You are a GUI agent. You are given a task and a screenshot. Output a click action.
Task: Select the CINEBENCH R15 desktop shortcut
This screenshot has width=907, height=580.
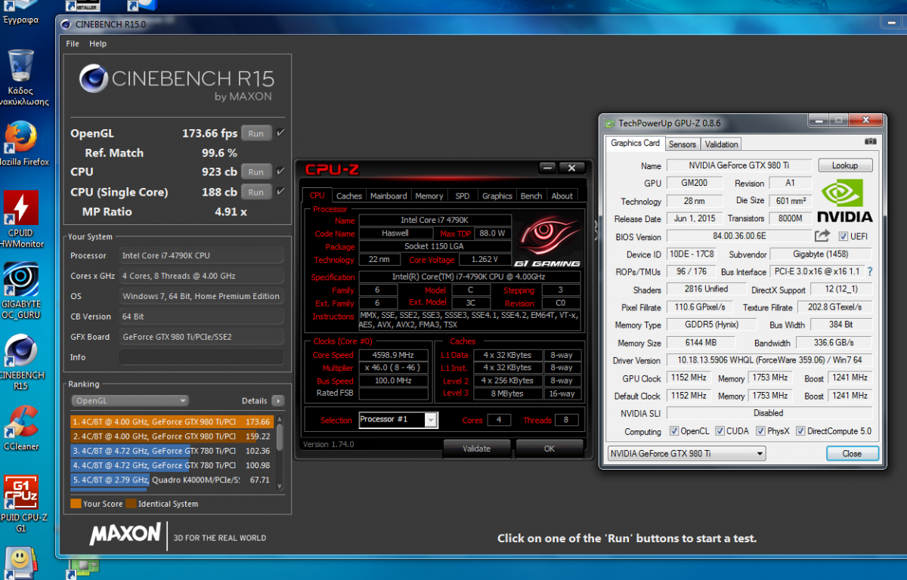click(22, 361)
